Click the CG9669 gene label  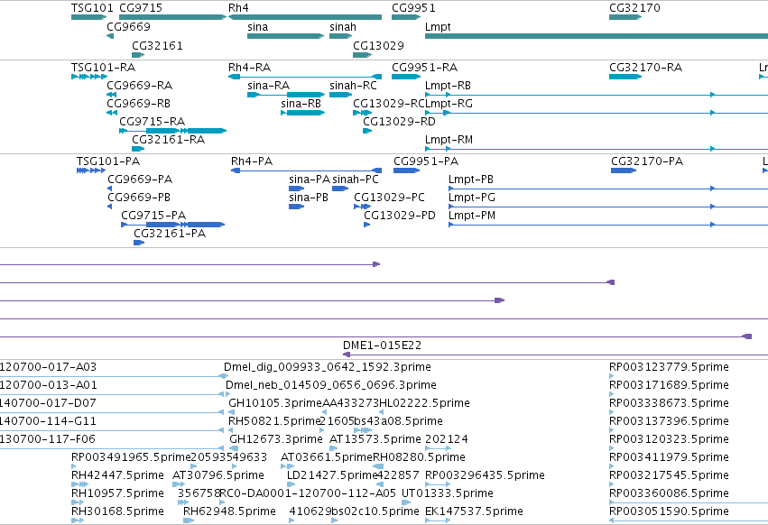128,27
